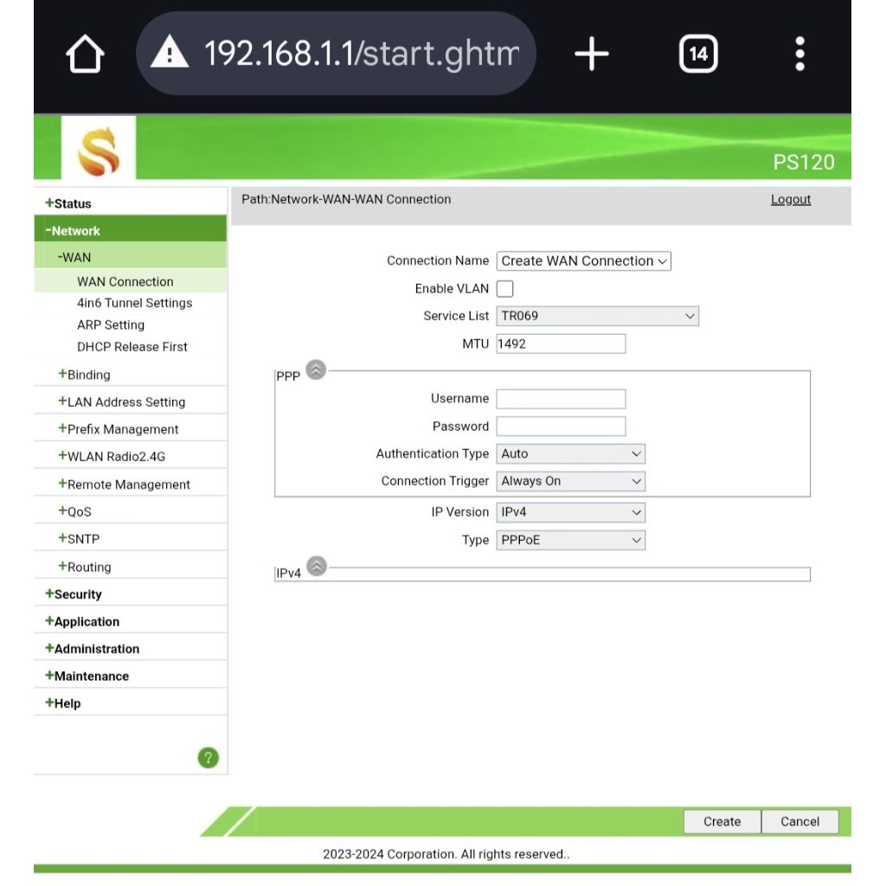Open a new tab with plus icon
886x886 pixels.
click(592, 55)
